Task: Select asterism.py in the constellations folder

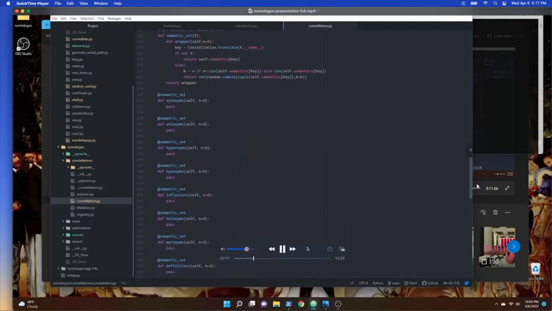Action: click(85, 194)
